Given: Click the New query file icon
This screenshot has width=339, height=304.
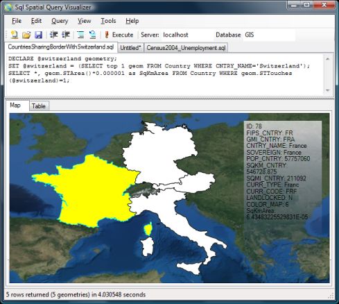Looking at the screenshot, I should pos(15,35).
